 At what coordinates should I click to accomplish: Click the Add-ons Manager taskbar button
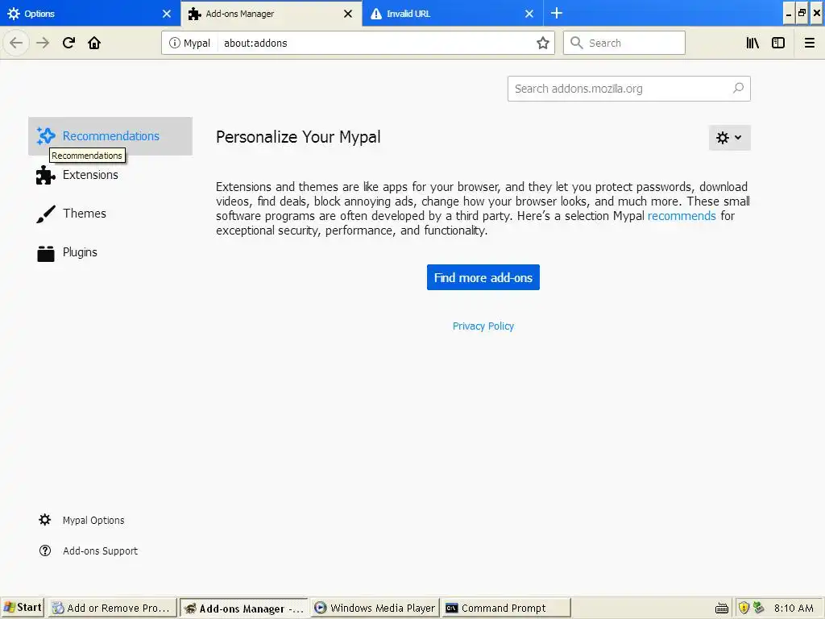tap(243, 608)
